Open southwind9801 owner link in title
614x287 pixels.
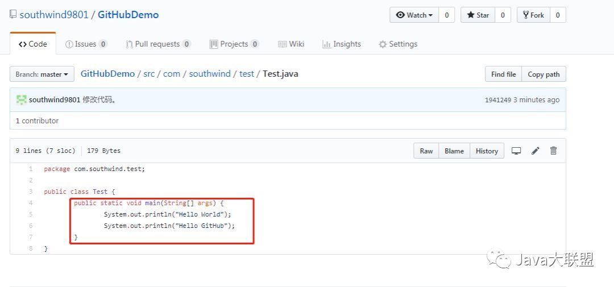click(x=54, y=15)
